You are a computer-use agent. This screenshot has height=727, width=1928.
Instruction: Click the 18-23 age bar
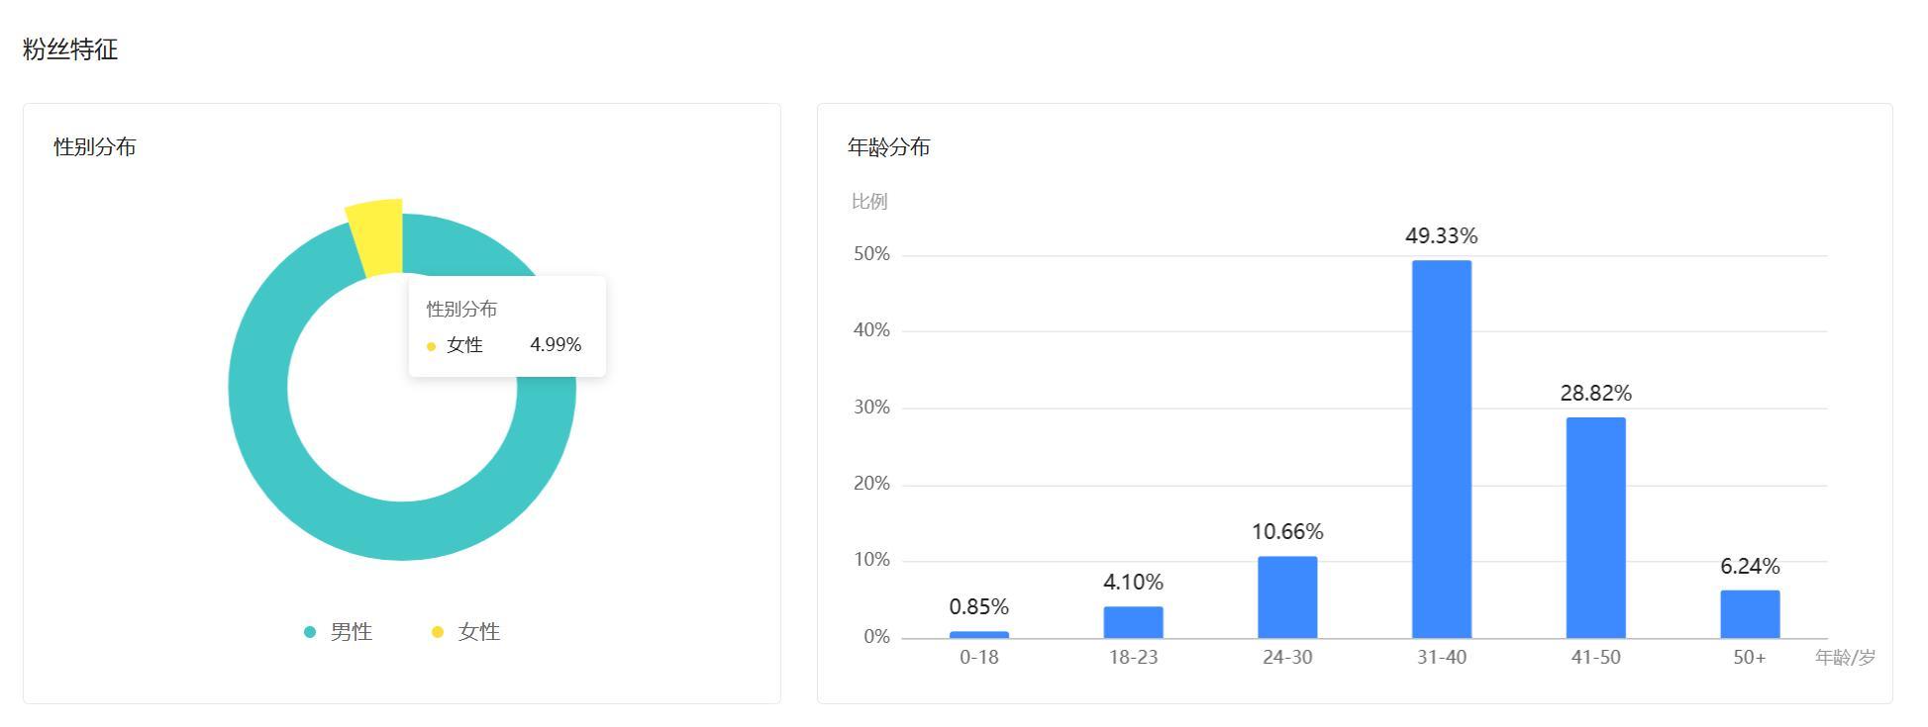[1133, 622]
